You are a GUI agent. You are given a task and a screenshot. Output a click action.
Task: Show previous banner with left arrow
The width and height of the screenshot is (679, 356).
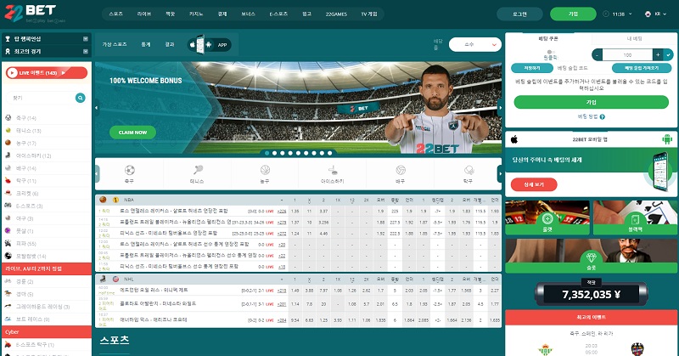(x=97, y=108)
